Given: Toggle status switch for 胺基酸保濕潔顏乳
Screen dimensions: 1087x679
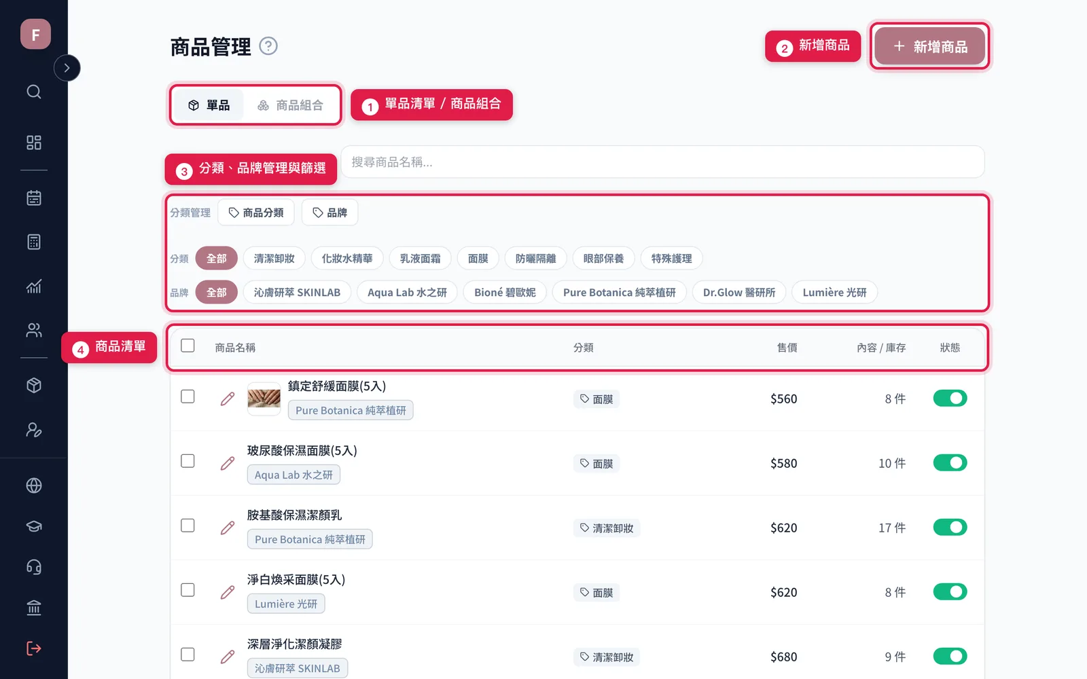Looking at the screenshot, I should coord(950,527).
